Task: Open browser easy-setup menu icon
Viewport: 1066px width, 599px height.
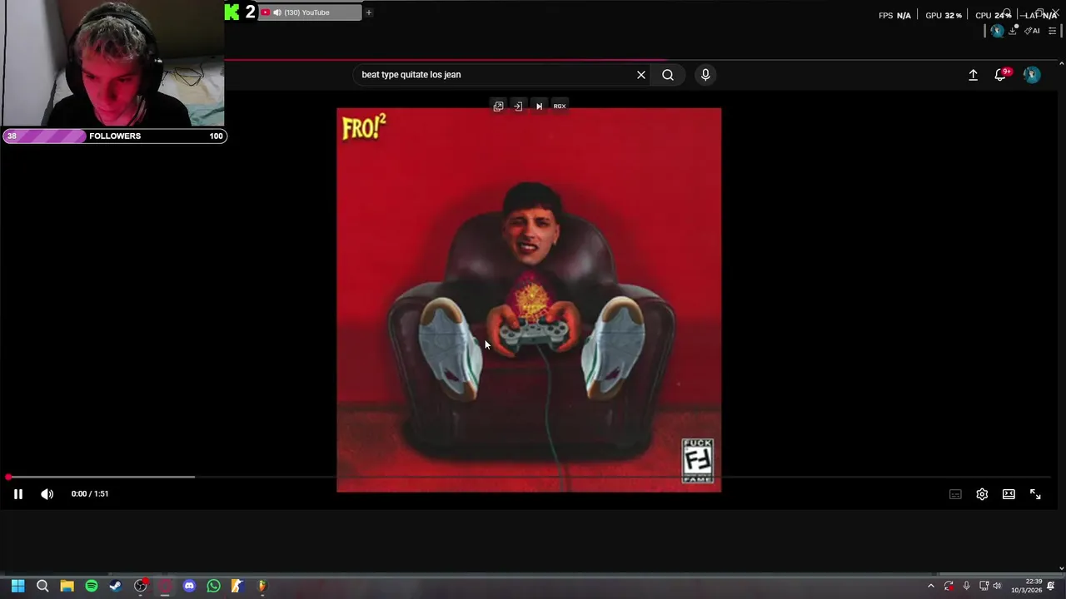Action: [1052, 31]
